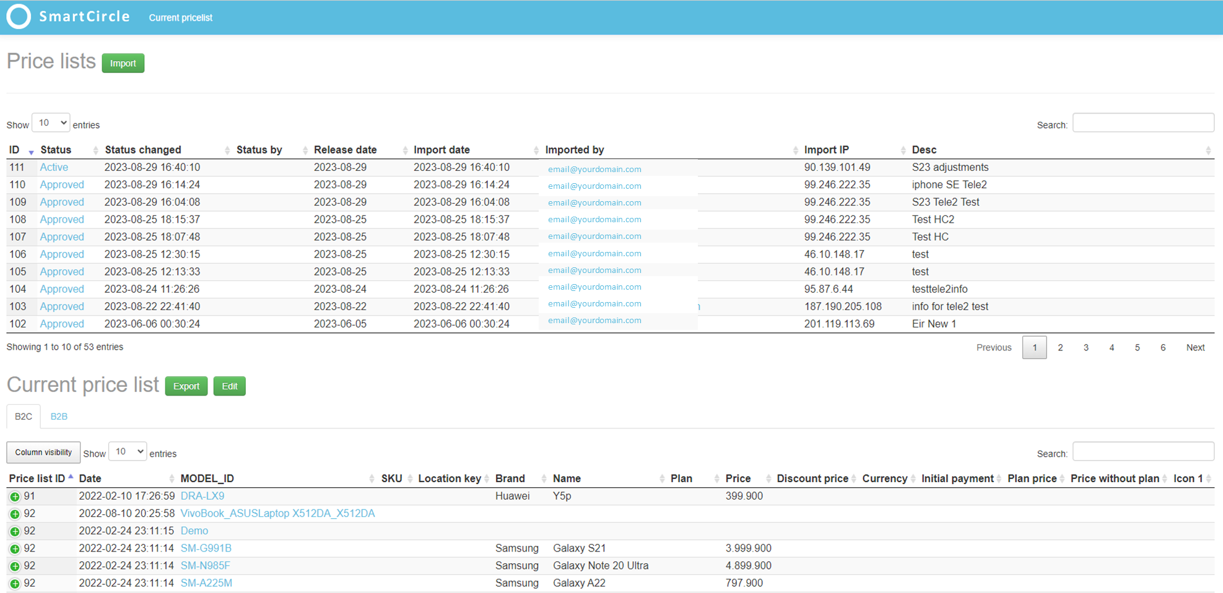Open VivoBook_ASUSLaptop X512DA model link

tap(277, 513)
